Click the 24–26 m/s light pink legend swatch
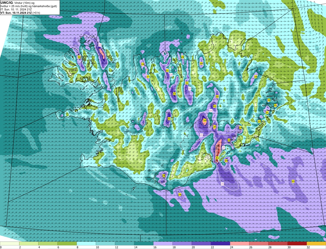Viewport: 326px width, 249px height. (240, 243)
